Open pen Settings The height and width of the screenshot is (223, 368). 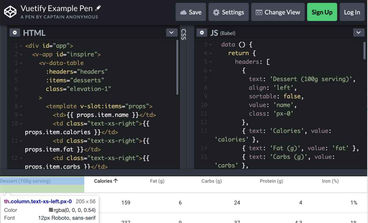[x=228, y=12]
